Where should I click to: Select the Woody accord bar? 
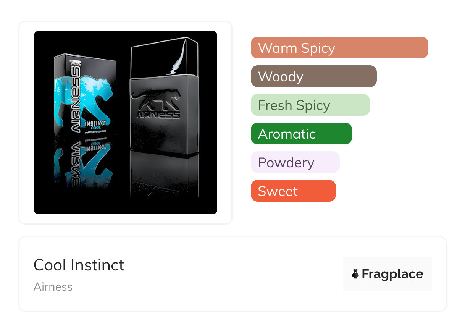[x=313, y=76]
